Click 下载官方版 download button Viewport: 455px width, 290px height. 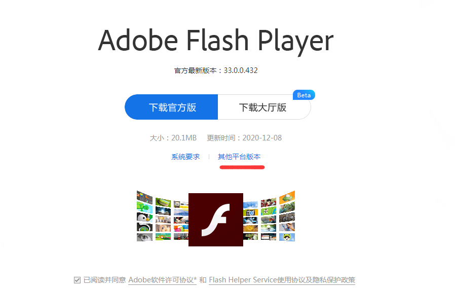tap(171, 107)
